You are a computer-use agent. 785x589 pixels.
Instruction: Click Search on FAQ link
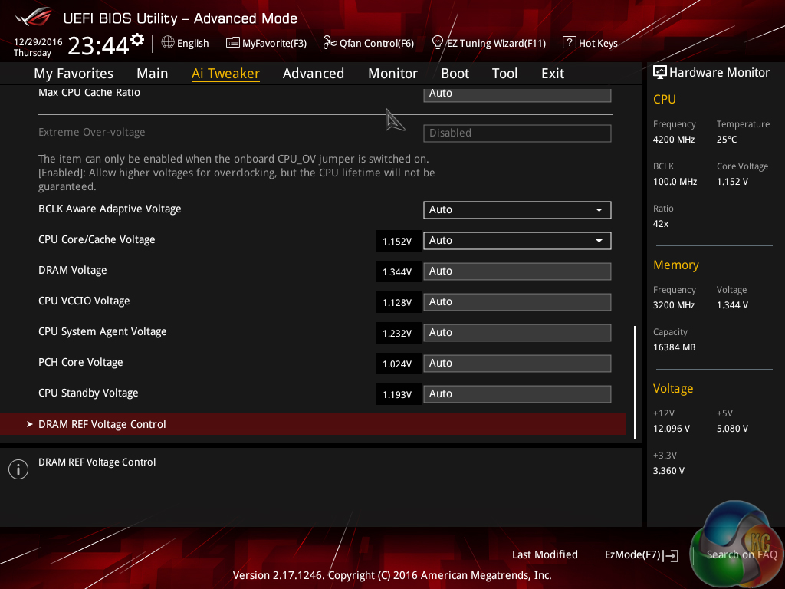click(741, 554)
